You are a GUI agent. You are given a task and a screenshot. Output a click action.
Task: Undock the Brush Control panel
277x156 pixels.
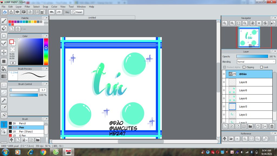coord(43,84)
